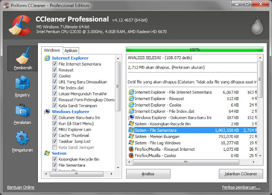This screenshot has height=195, width=272.
Task: Click the Analisa button
Action: (x=148, y=174)
